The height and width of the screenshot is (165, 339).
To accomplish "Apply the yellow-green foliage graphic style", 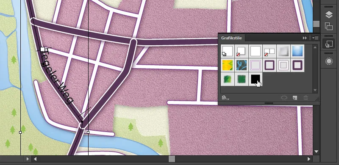I will [228, 65].
